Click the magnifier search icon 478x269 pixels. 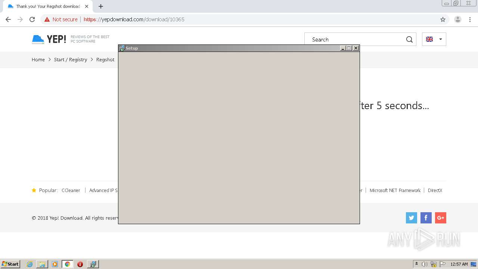[409, 40]
